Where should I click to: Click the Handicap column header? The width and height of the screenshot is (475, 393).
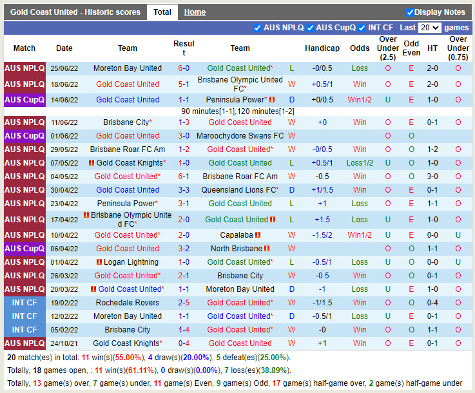coord(322,48)
